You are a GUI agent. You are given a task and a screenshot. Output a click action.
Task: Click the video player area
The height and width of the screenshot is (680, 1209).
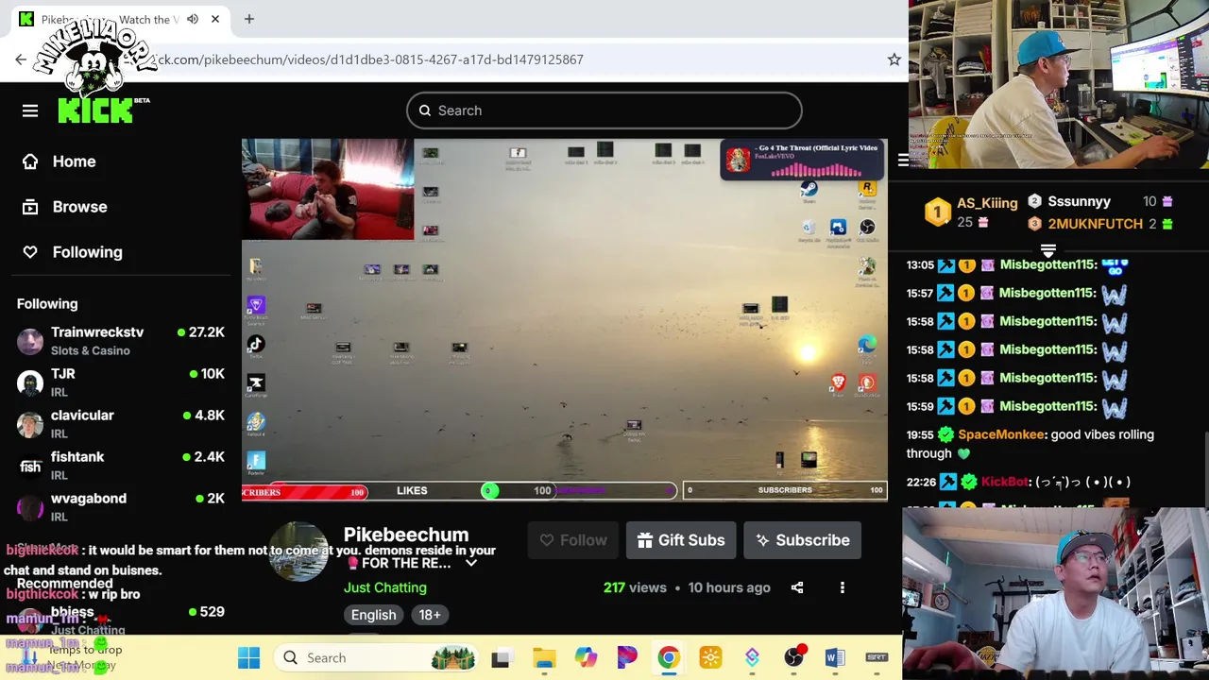pyautogui.click(x=564, y=319)
